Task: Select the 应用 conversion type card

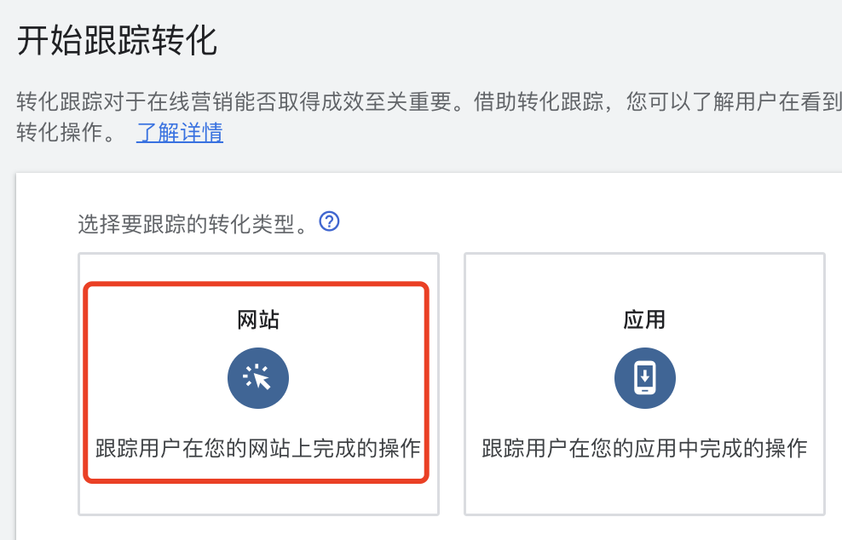Action: (x=645, y=383)
